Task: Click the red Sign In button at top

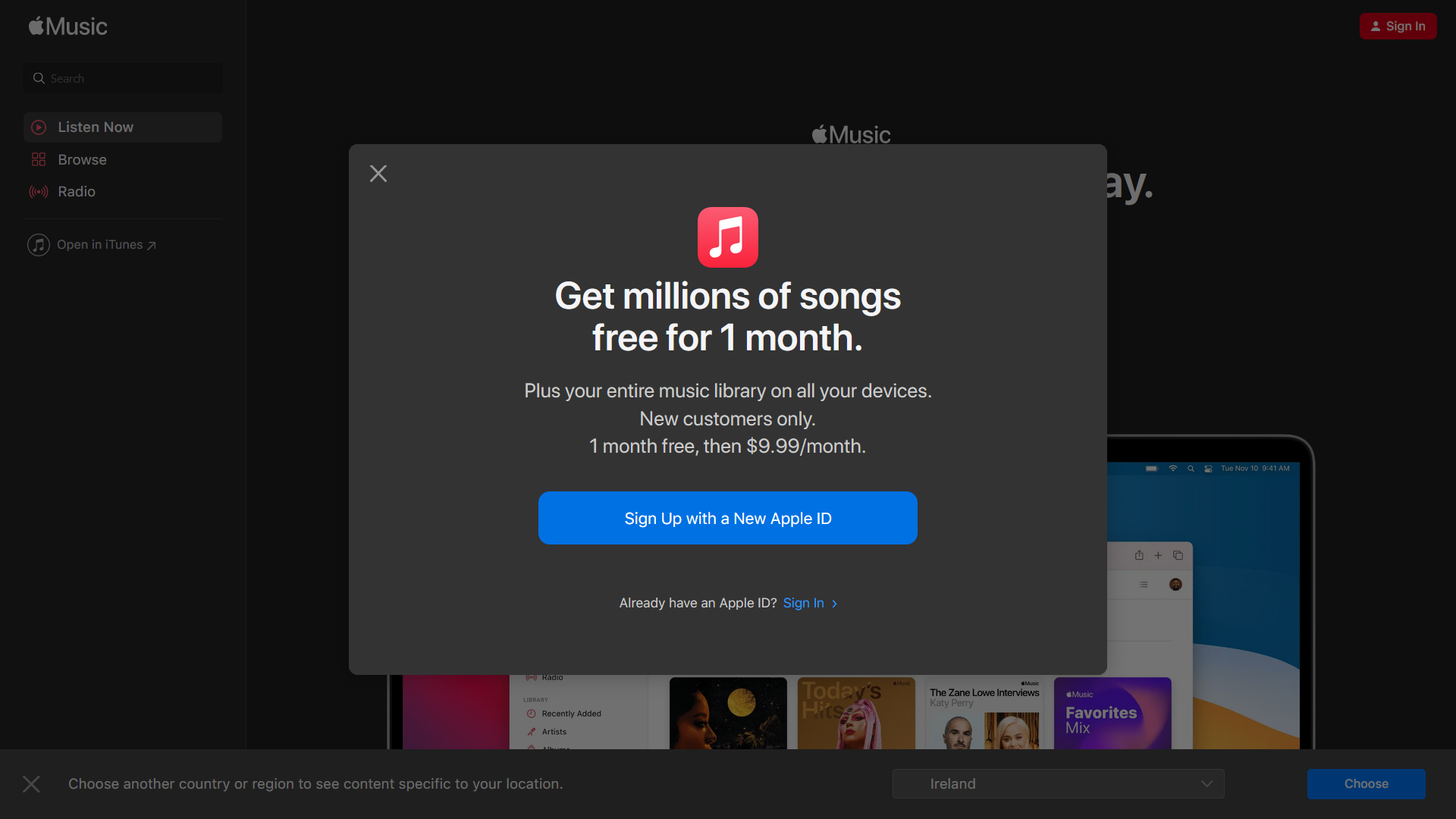Action: (1398, 26)
